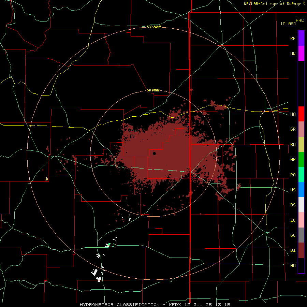Click the GC legend label
The height and width of the screenshot is (307, 307).
(293, 235)
